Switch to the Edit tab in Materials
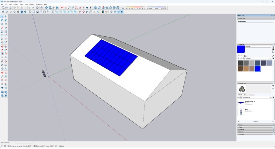This screenshot has width=275, height=149. pos(245,56)
